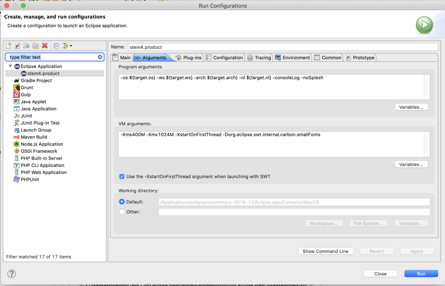445x286 pixels.
Task: Click the New launch configuration icon
Action: pos(9,46)
